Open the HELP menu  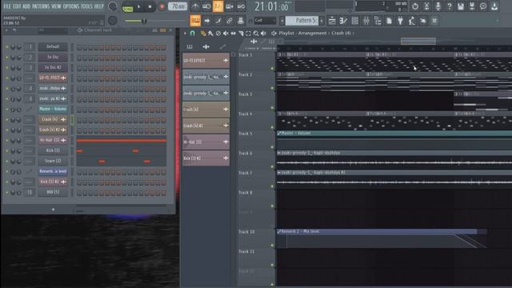tap(98, 6)
